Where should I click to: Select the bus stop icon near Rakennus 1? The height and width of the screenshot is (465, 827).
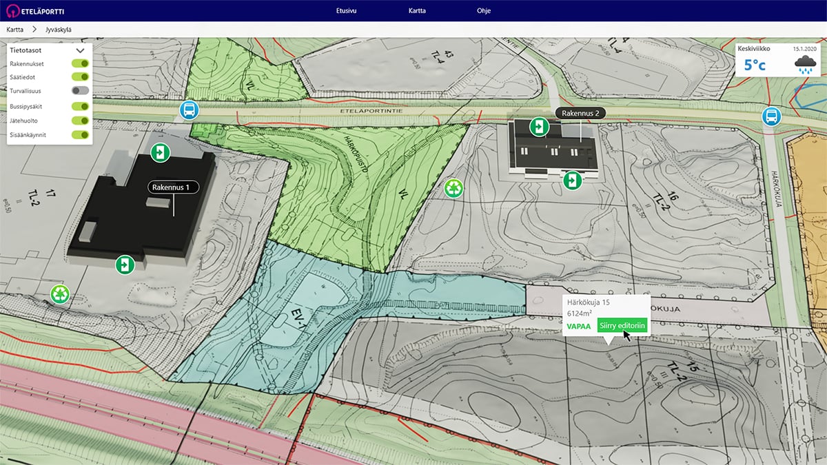190,110
